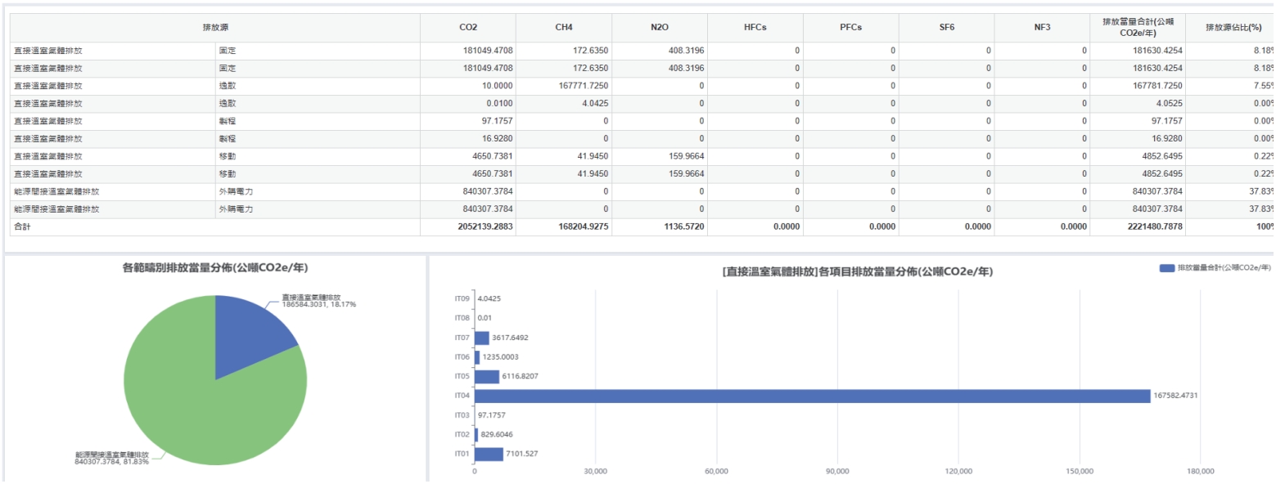This screenshot has height=484, width=1276.
Task: Click the bar value label 3617.6492
Action: pos(511,338)
